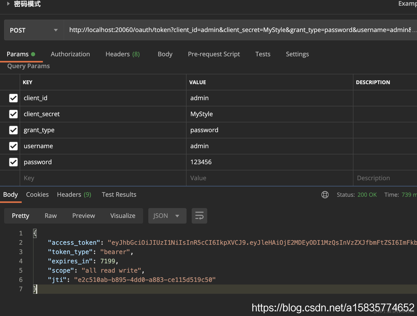Switch to Preview response view
The height and width of the screenshot is (316, 417).
(x=84, y=216)
